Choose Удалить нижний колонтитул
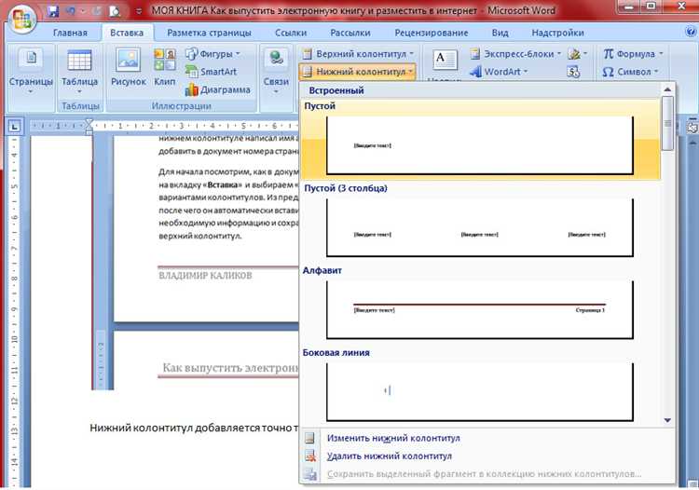699x490 pixels. click(390, 456)
